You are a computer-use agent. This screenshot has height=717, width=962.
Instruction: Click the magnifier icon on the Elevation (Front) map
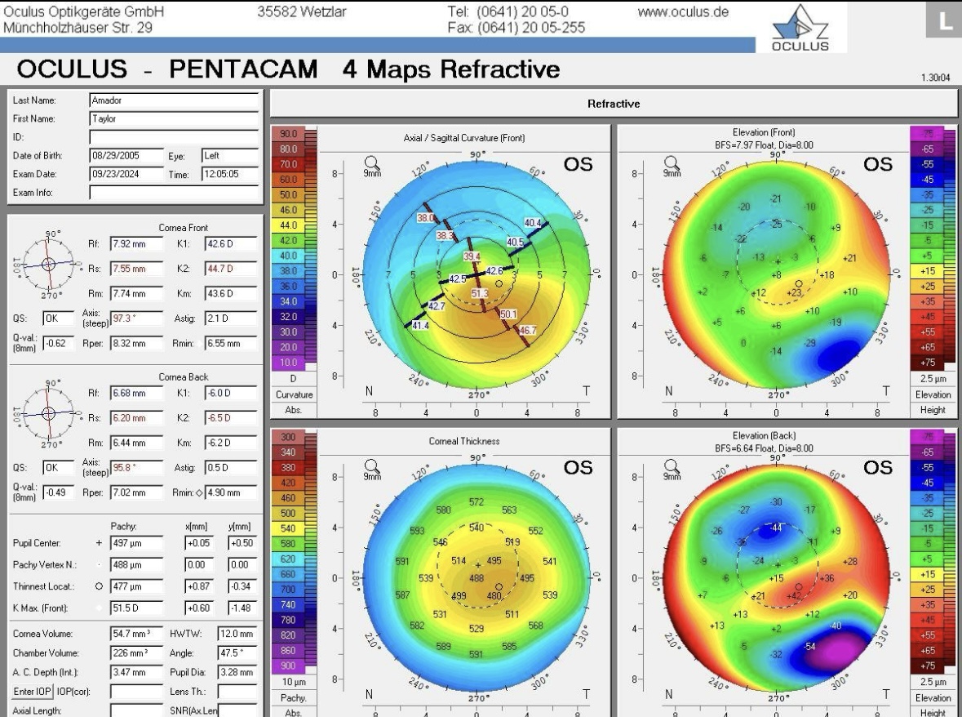672,163
